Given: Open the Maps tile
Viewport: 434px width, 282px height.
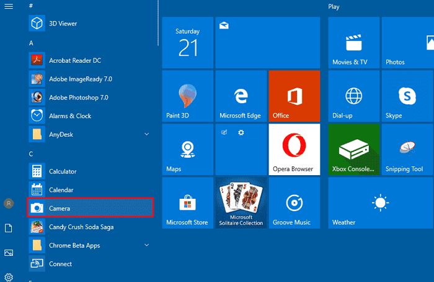Looking at the screenshot, I should pos(188,150).
